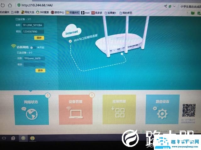
Task: Click the task view icon on taskbar
Action: [x=4, y=138]
